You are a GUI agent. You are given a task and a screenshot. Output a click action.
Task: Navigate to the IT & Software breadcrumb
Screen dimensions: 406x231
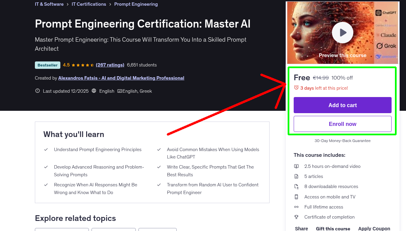pyautogui.click(x=49, y=4)
